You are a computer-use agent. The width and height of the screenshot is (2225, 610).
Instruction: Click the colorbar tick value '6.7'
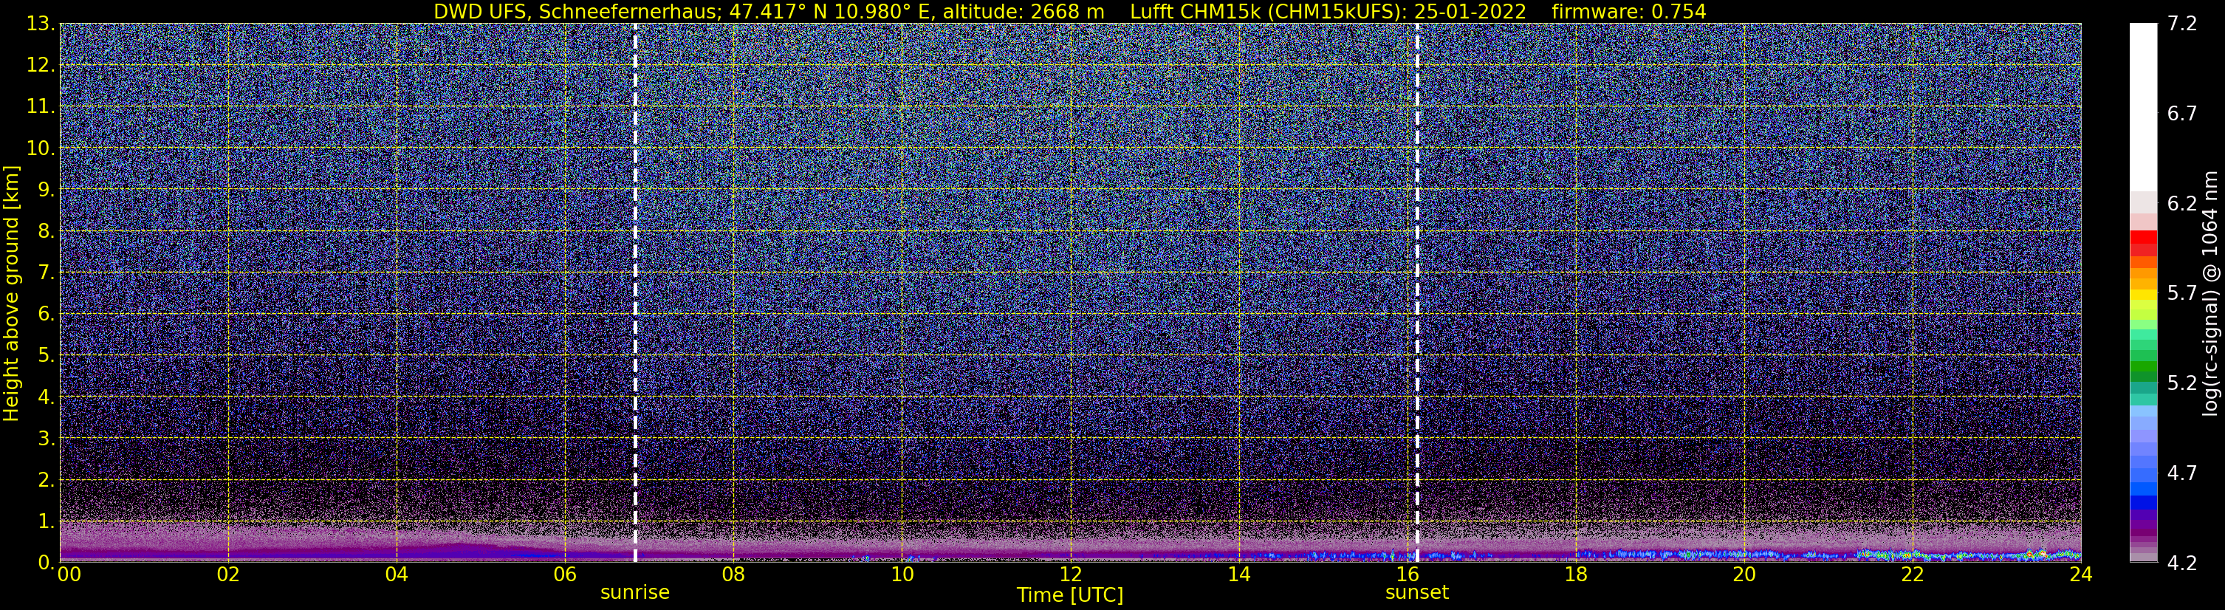tap(2182, 114)
